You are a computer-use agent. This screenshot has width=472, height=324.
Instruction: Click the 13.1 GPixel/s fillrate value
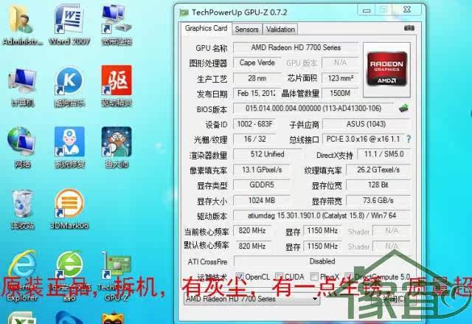[262, 170]
